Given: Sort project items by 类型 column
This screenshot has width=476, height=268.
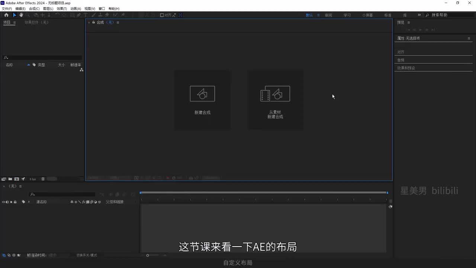Looking at the screenshot, I should pyautogui.click(x=41, y=65).
